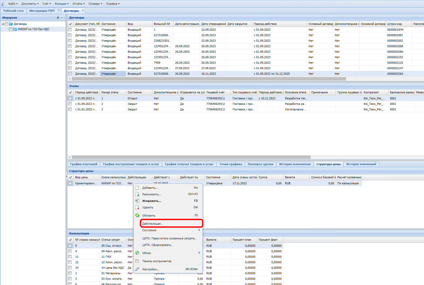This screenshot has height=285, width=424.
Task: Click the green Обновить refresh icon
Action: 137,216
